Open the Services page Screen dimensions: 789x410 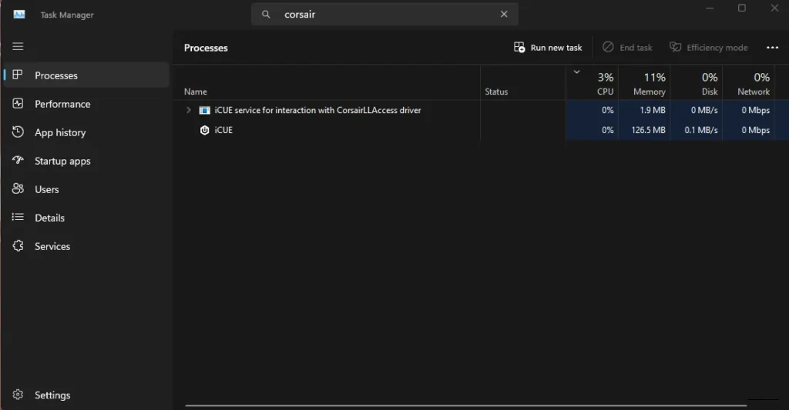pyautogui.click(x=86, y=246)
